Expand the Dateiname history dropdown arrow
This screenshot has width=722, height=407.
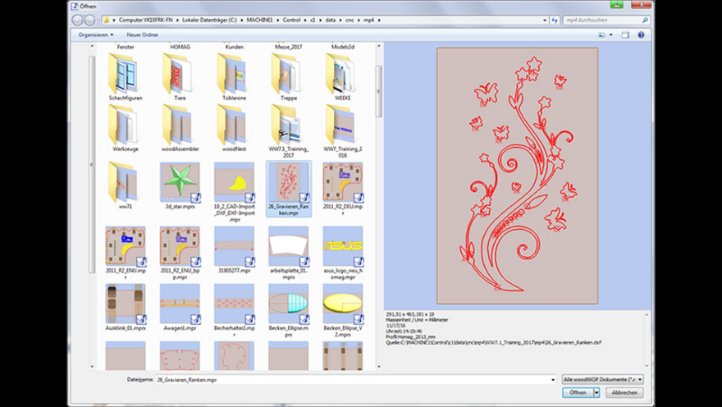[553, 380]
